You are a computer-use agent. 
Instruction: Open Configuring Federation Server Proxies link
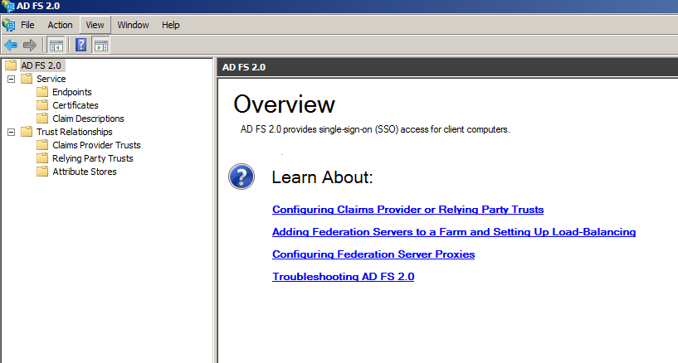tap(373, 254)
